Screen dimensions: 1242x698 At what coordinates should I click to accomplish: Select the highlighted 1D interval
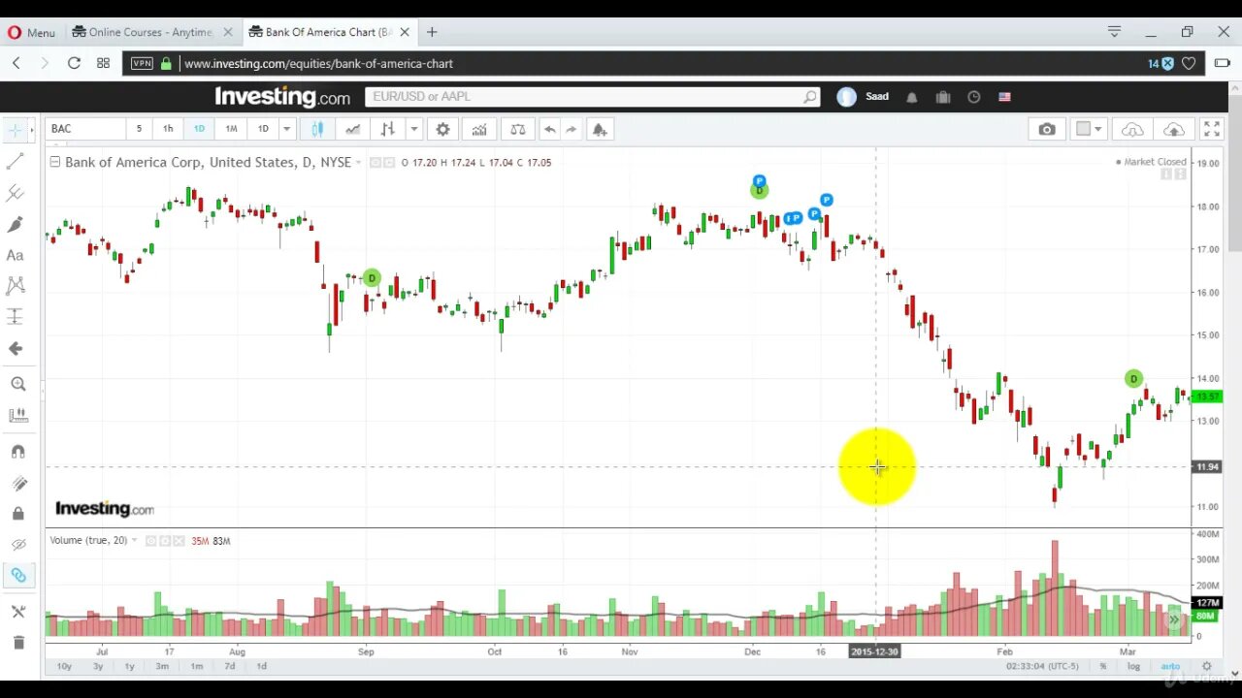point(199,129)
